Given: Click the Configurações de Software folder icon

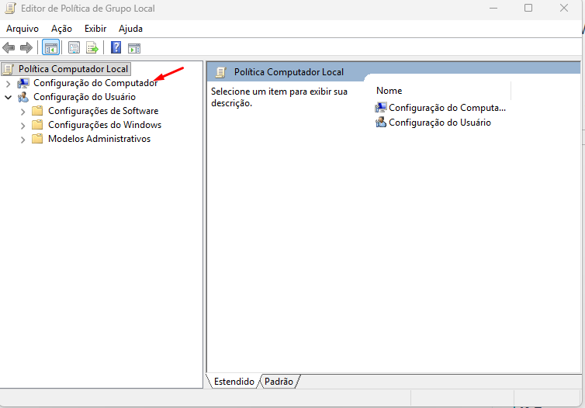Looking at the screenshot, I should (37, 111).
